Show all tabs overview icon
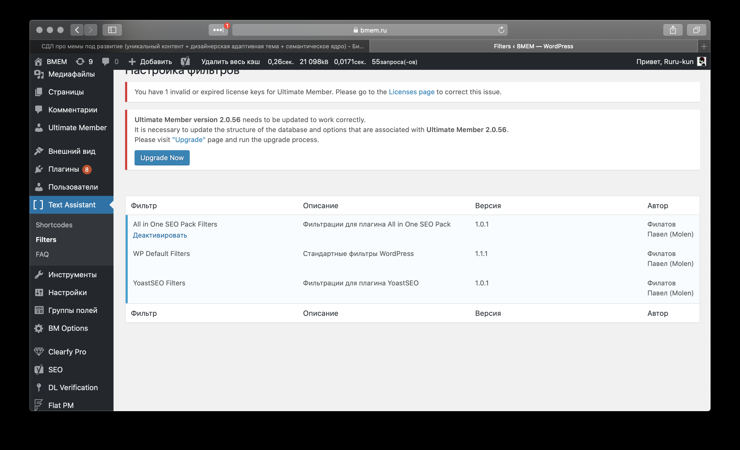The image size is (740, 450). point(696,30)
